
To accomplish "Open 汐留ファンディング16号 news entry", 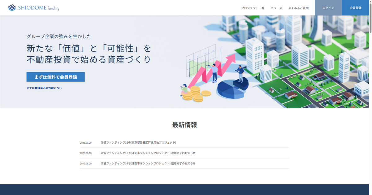I will (138, 142).
